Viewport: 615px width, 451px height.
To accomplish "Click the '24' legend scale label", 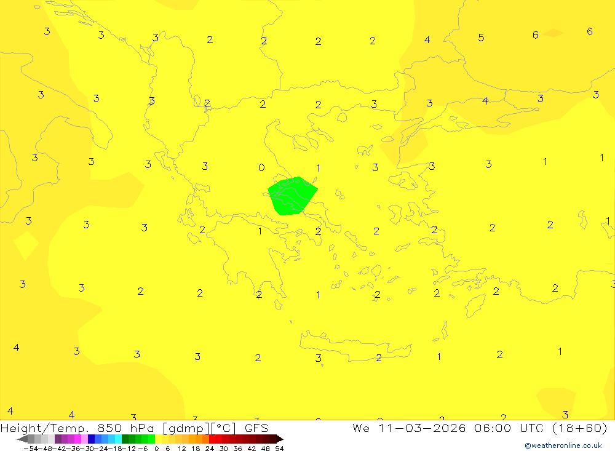I will (x=210, y=449).
